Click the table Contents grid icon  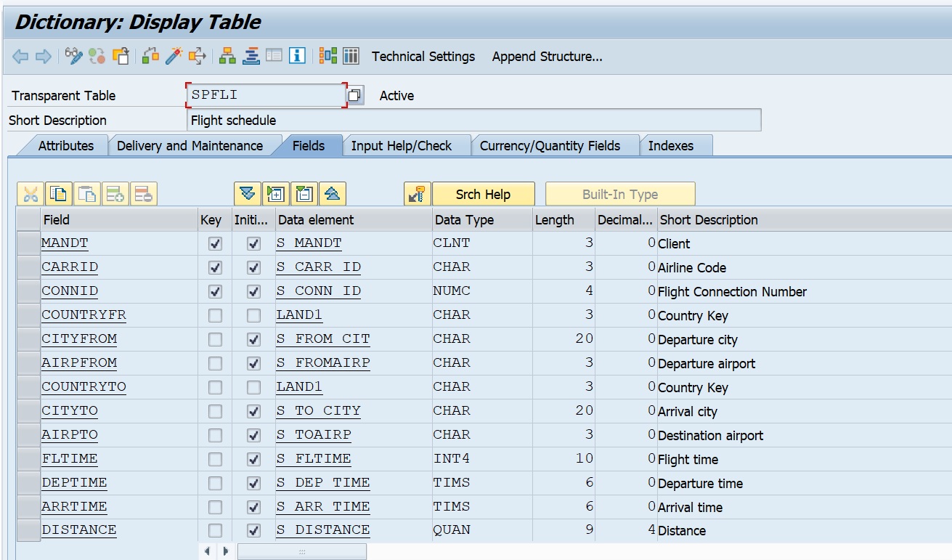(x=351, y=56)
